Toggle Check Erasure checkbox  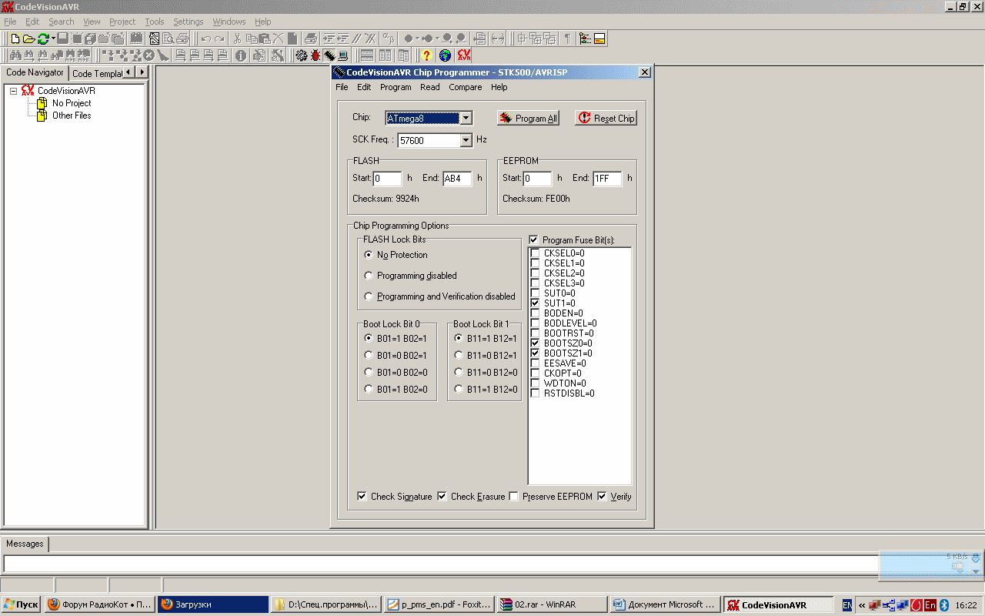point(442,497)
